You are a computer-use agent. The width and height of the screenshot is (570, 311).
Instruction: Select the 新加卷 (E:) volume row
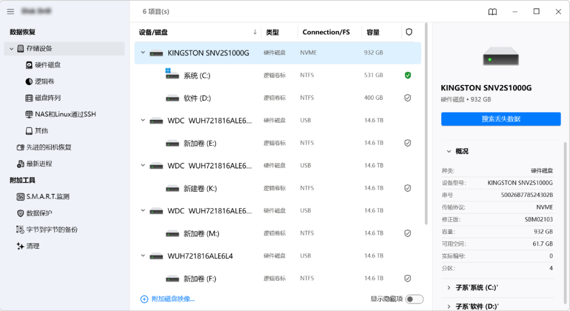click(x=278, y=143)
